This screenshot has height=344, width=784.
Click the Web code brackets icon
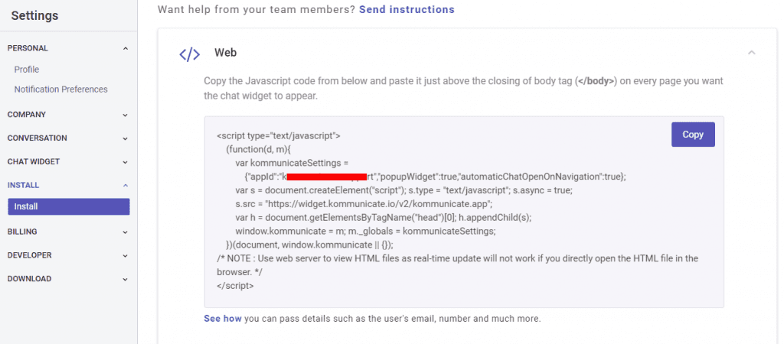[x=189, y=54]
